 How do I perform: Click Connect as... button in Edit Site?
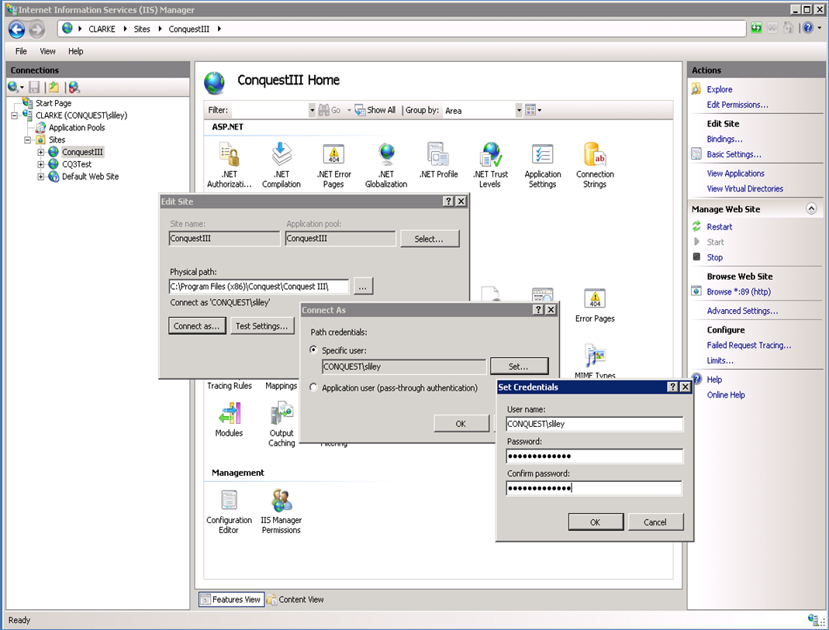tap(197, 325)
